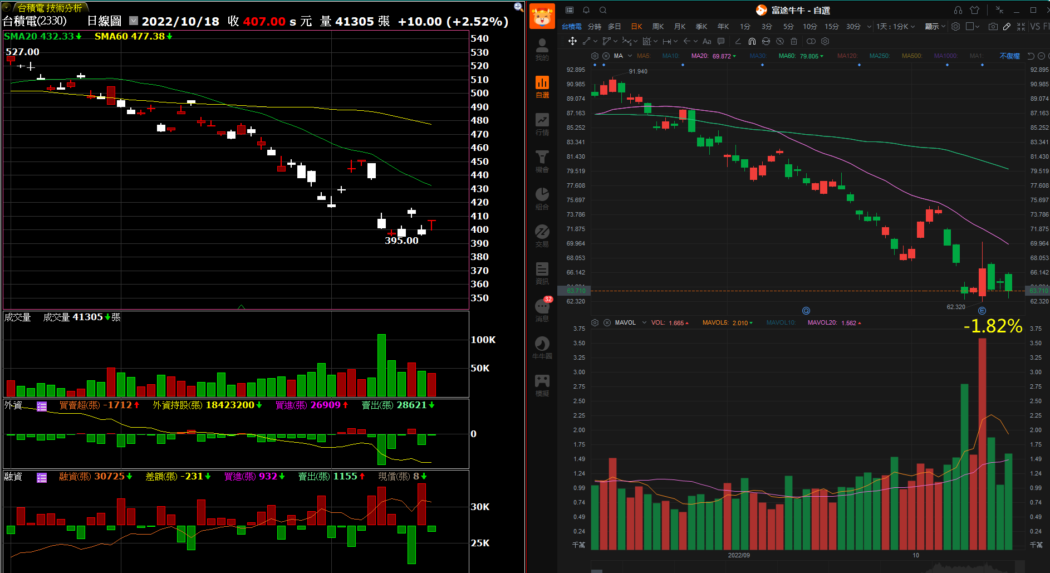1050x573 pixels.
Task: Open the 我的 profile sidebar icon
Action: tap(542, 50)
